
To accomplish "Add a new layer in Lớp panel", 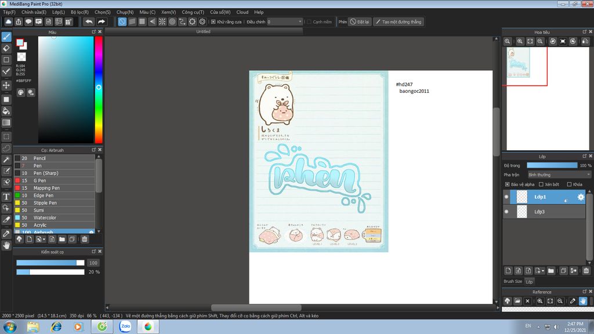I will [x=508, y=270].
